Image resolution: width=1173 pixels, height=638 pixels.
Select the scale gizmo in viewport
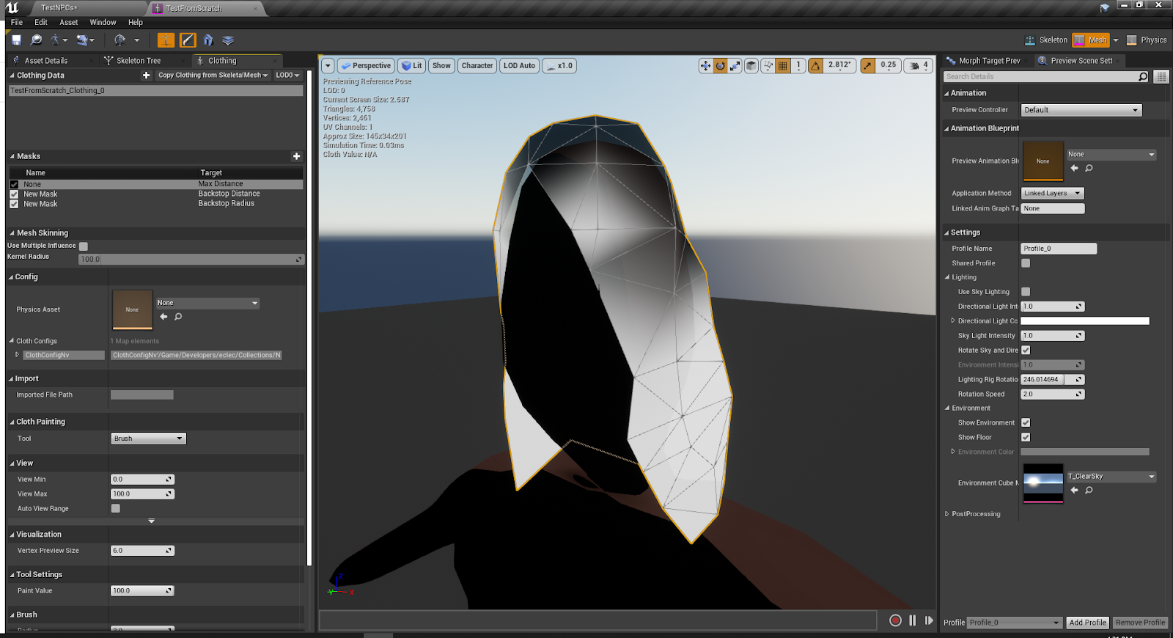[735, 66]
